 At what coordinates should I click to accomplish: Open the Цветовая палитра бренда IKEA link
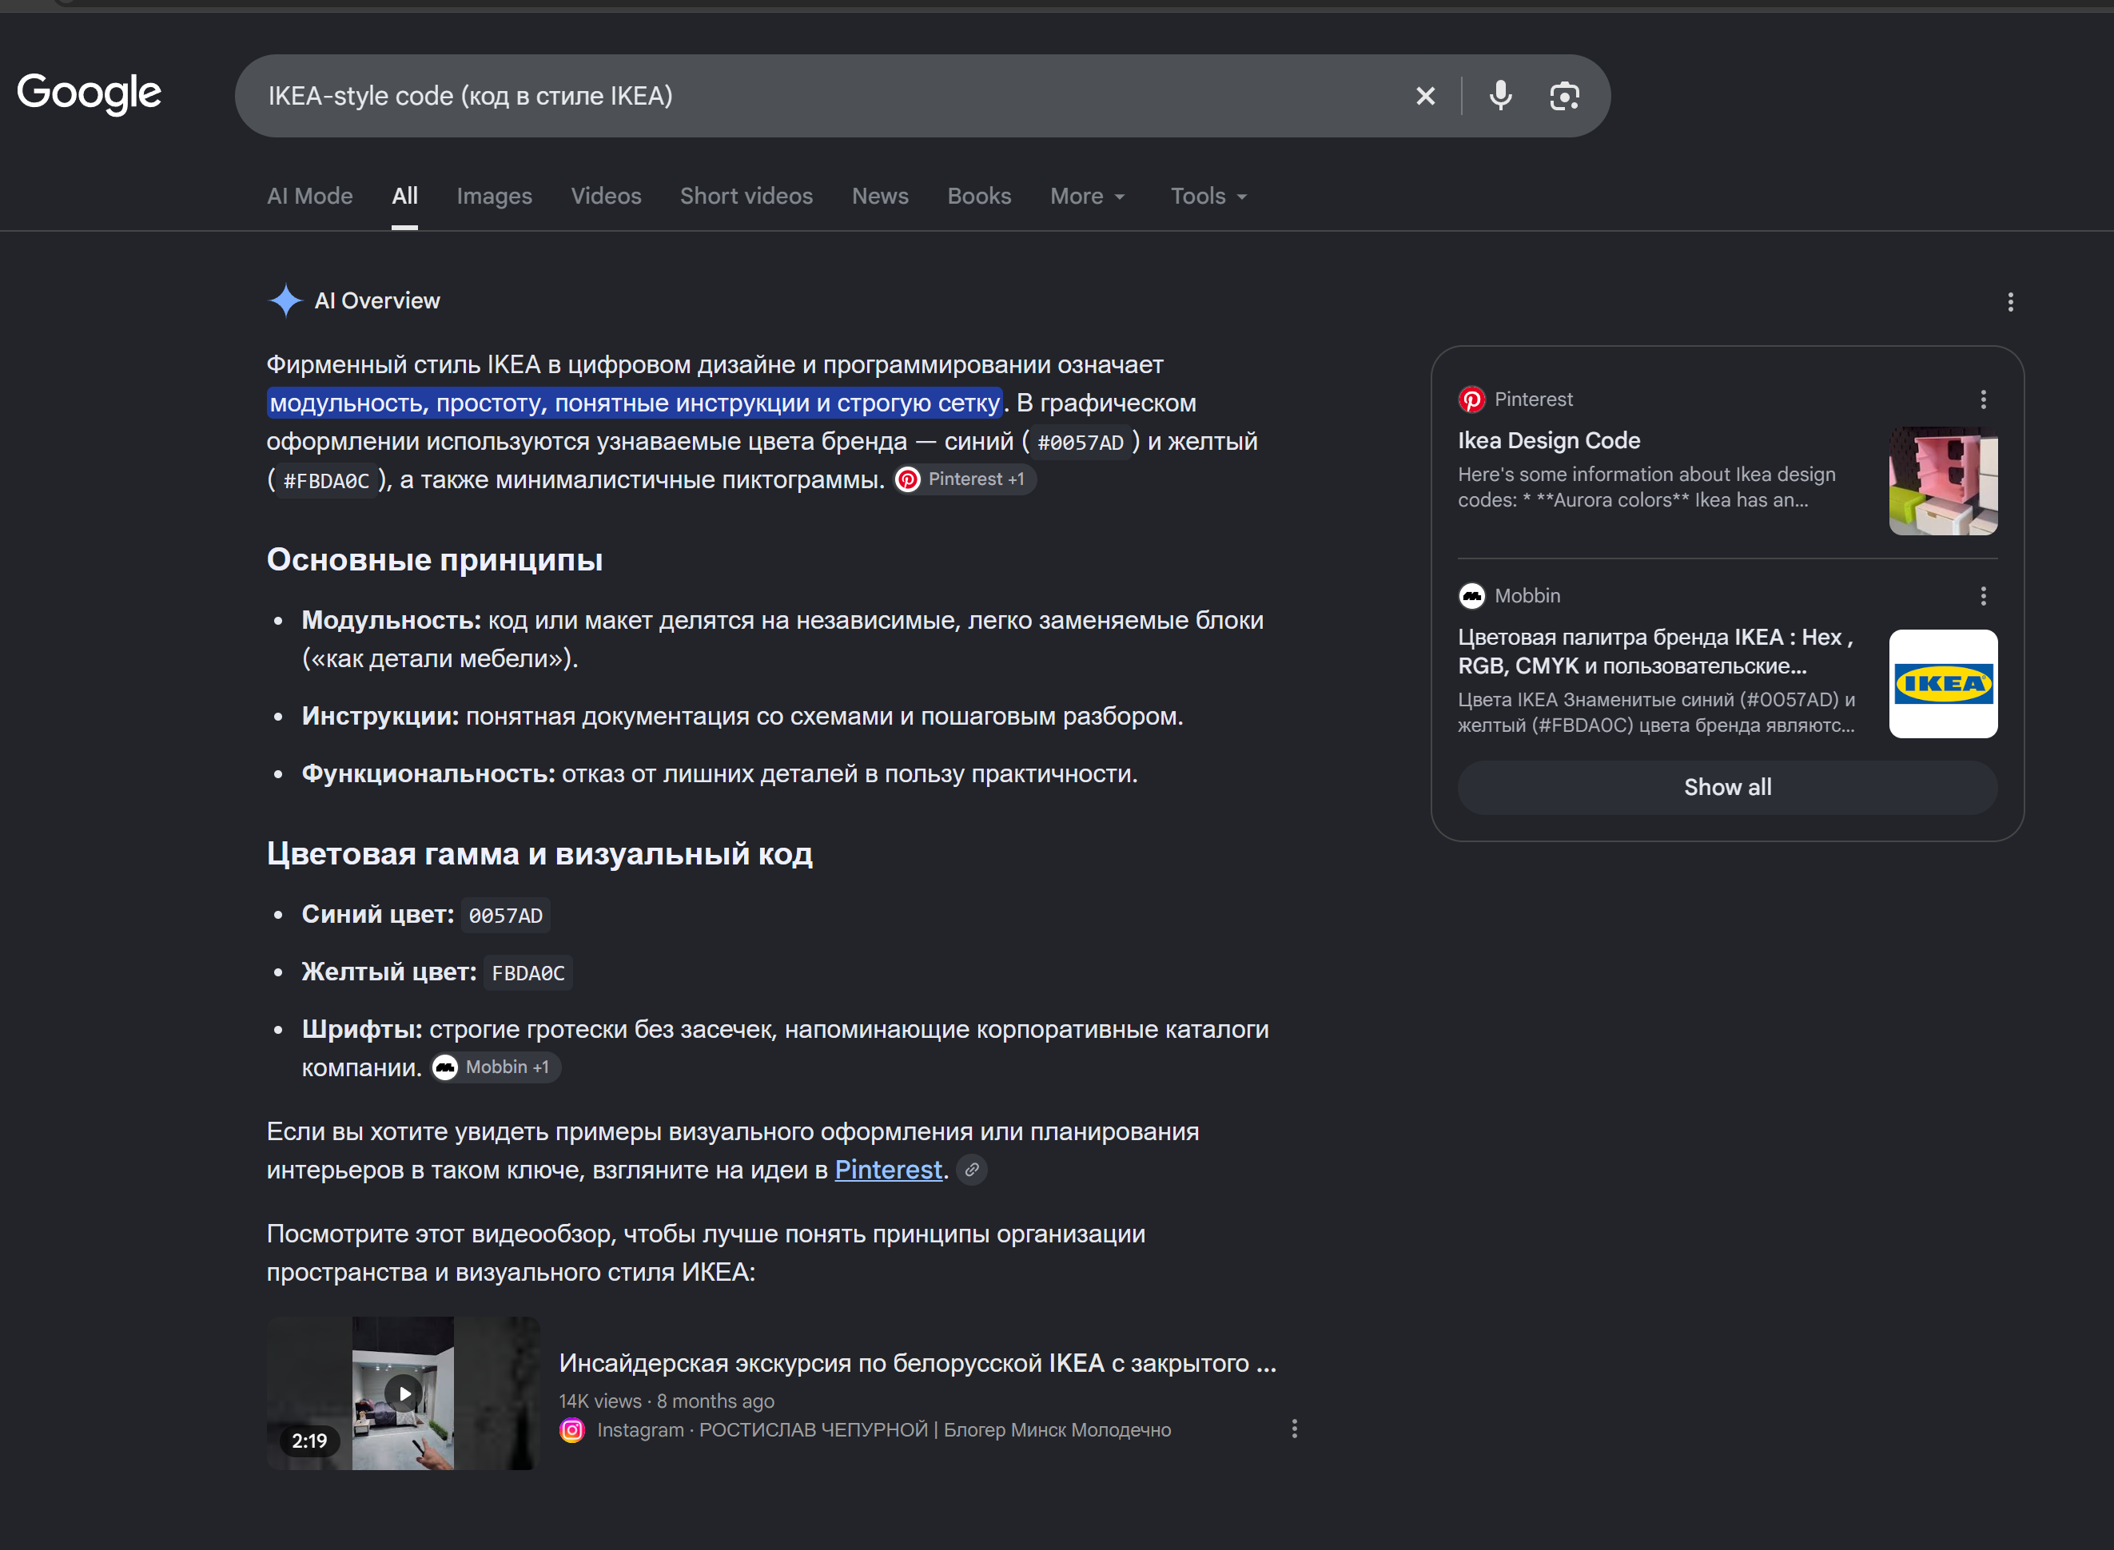(1655, 651)
